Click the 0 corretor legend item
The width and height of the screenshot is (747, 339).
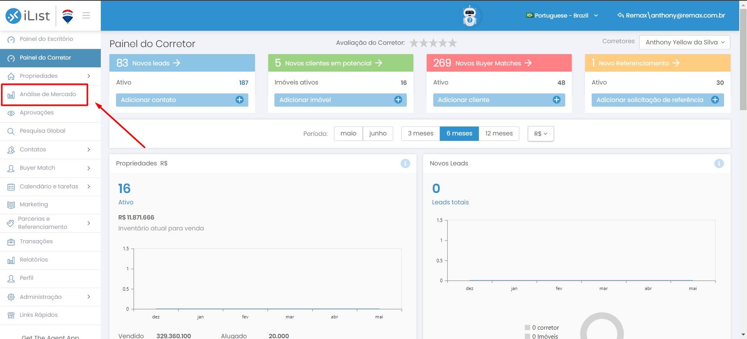tap(542, 328)
